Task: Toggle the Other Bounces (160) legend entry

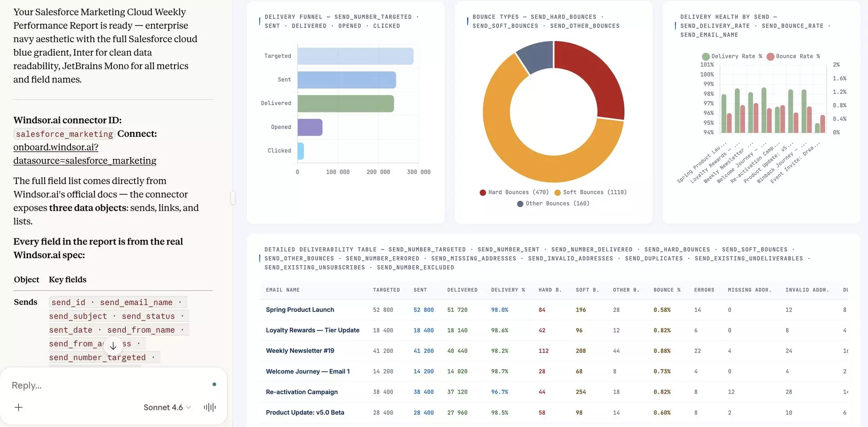Action: click(x=553, y=204)
